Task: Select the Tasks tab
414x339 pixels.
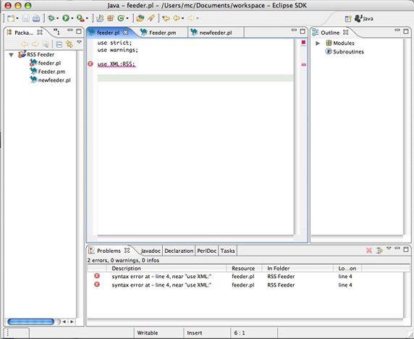Action: [x=227, y=251]
